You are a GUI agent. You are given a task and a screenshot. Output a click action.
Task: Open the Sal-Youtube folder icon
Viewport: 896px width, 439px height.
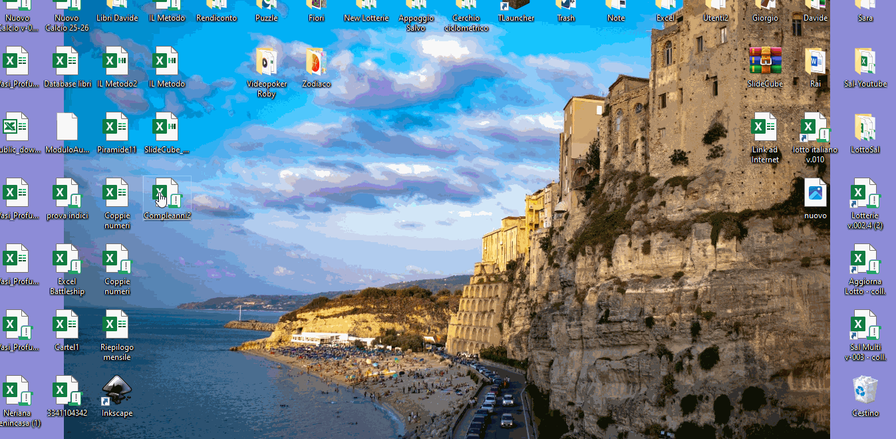[865, 61]
